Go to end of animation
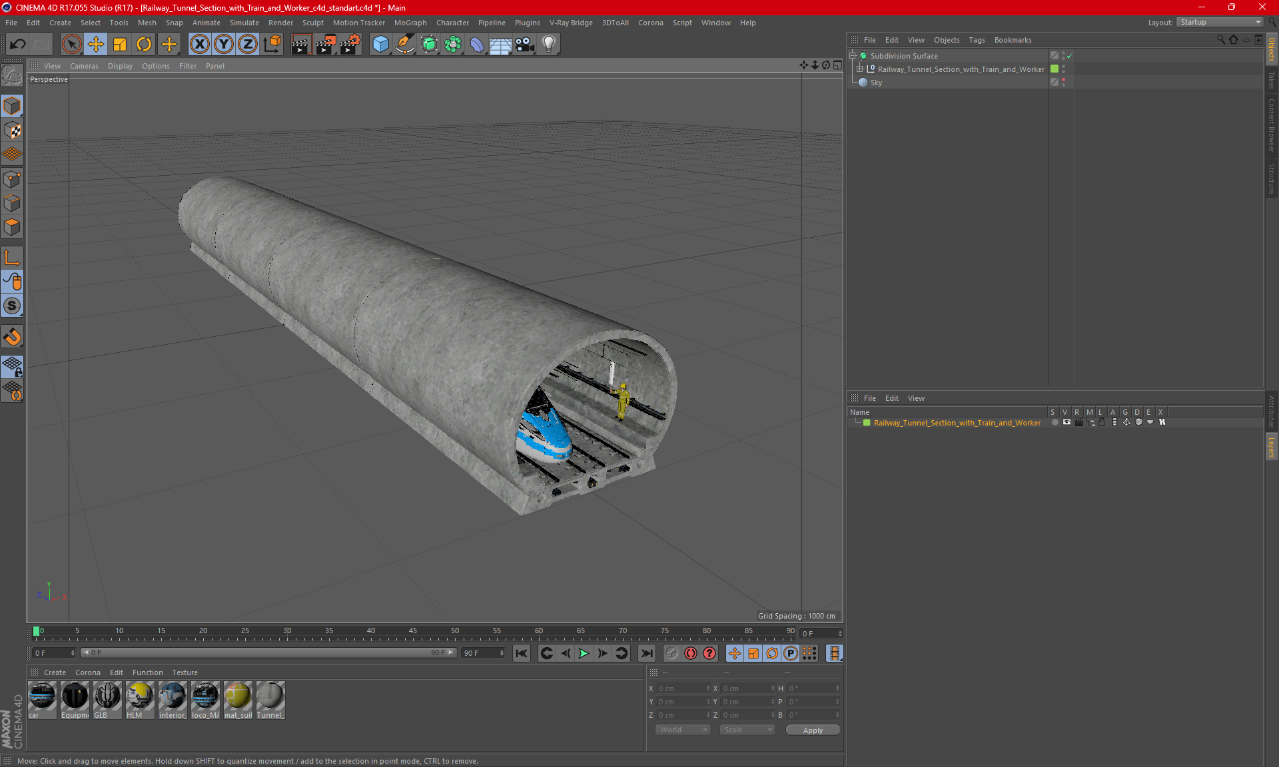Viewport: 1279px width, 767px height. pos(646,653)
